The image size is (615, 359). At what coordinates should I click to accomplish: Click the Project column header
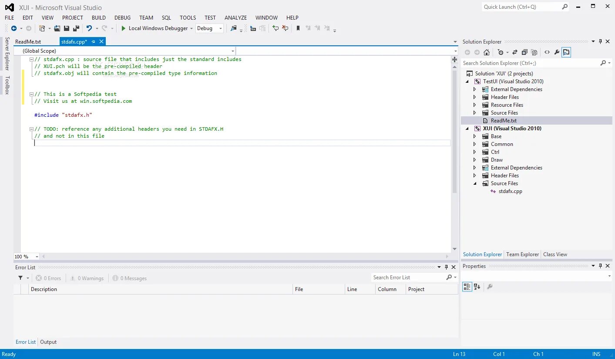point(432,289)
